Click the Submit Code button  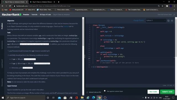pyautogui.click(x=167, y=92)
